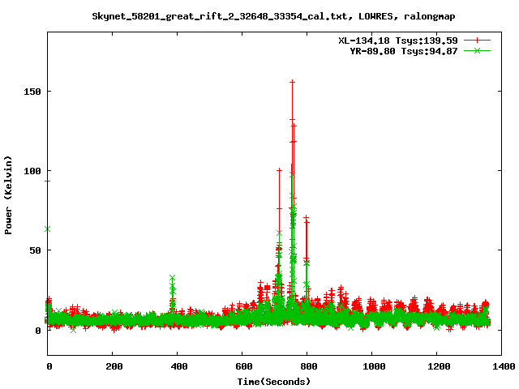Image resolution: width=519 pixels, height=389 pixels.
Task: Click the green spike marker near 400 seconds
Action: [x=172, y=277]
